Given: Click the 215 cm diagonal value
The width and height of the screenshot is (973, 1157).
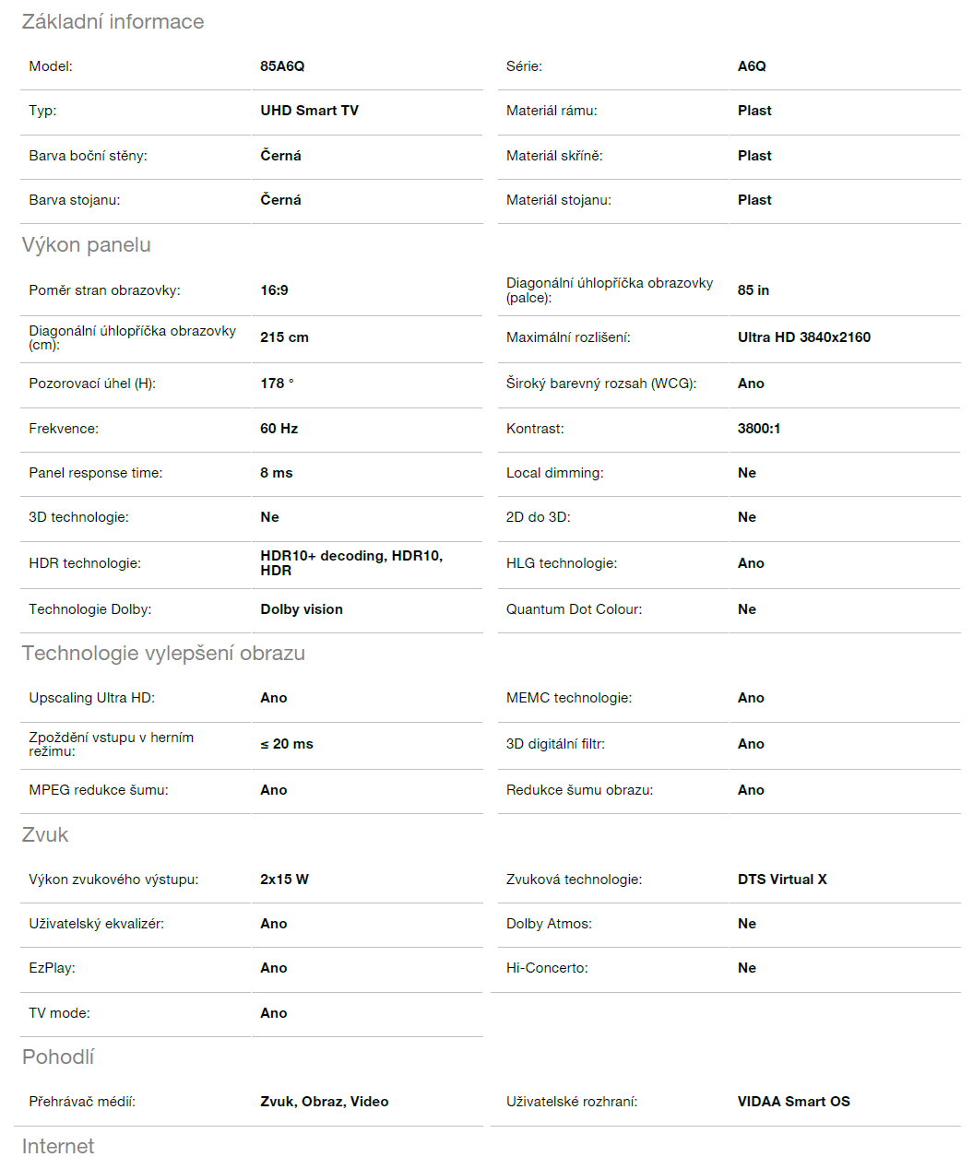Looking at the screenshot, I should click(x=284, y=337).
